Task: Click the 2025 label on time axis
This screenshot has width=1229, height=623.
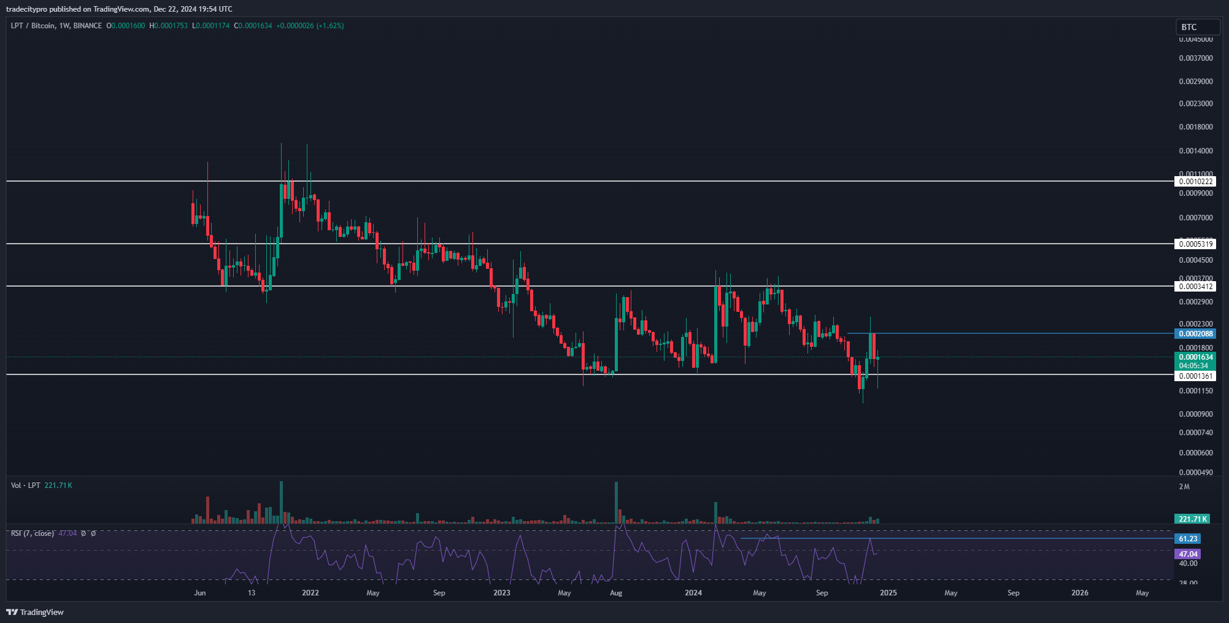Action: (x=888, y=593)
